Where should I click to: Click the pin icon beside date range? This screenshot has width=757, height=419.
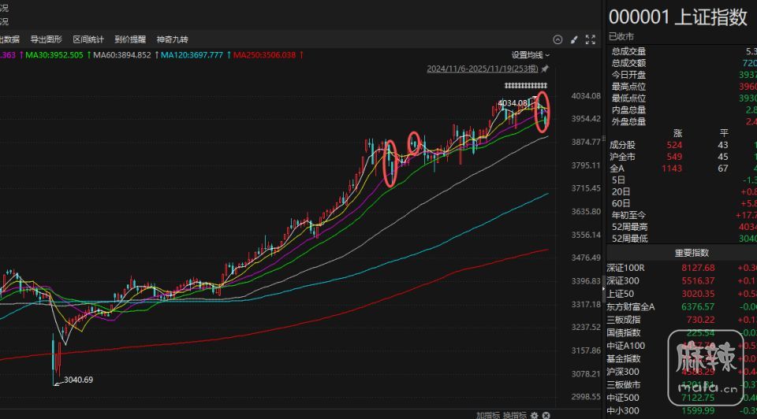pos(544,69)
